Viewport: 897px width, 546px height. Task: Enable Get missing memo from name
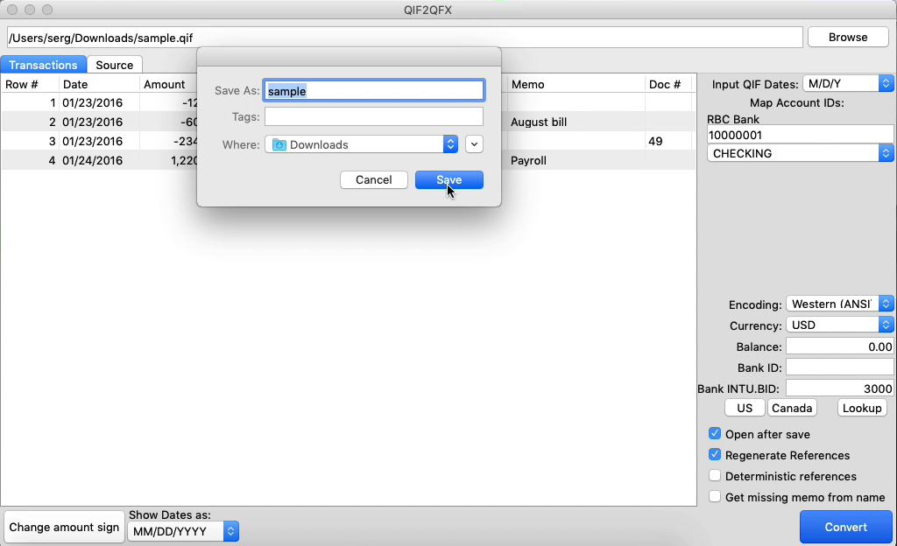pos(715,496)
